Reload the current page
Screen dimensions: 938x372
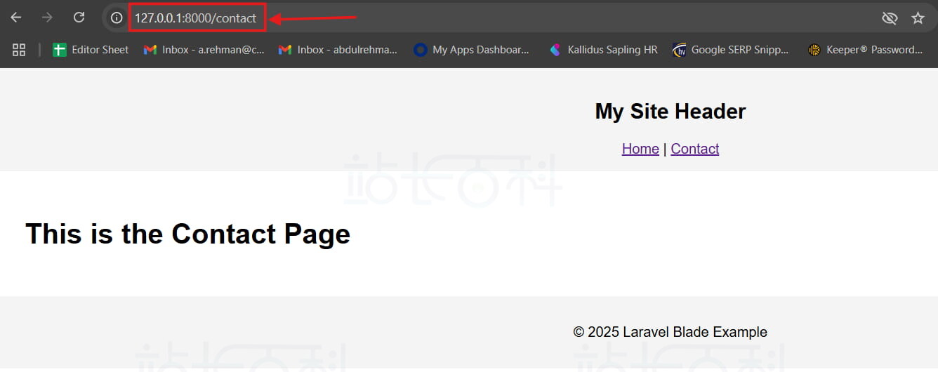pos(79,18)
